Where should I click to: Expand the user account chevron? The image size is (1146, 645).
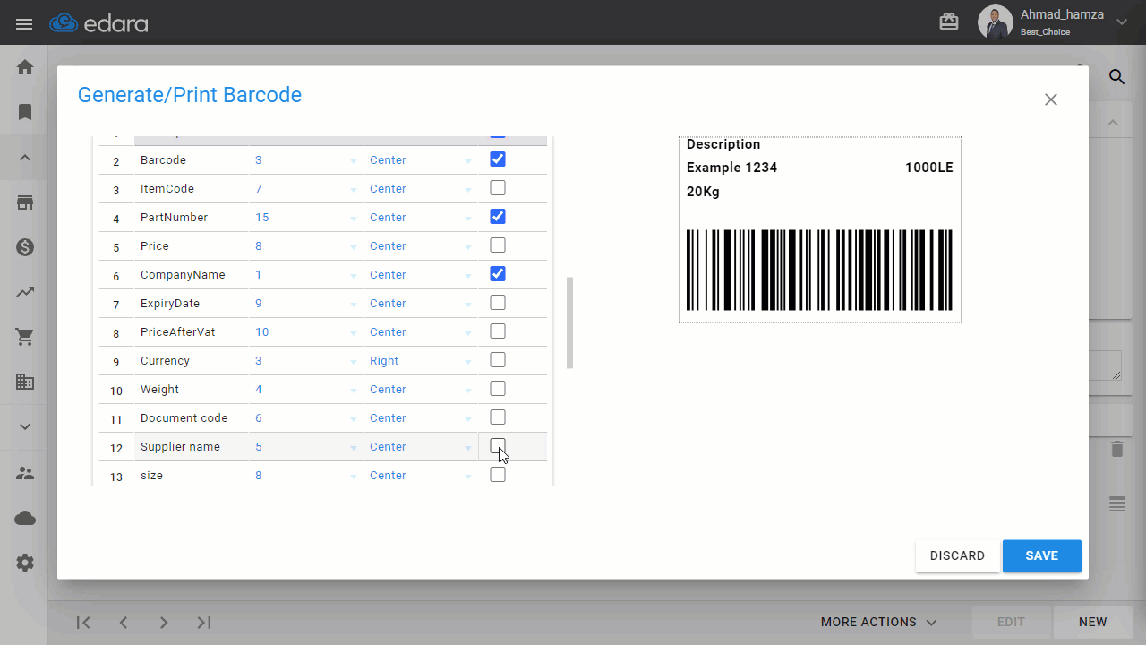[x=1122, y=22]
